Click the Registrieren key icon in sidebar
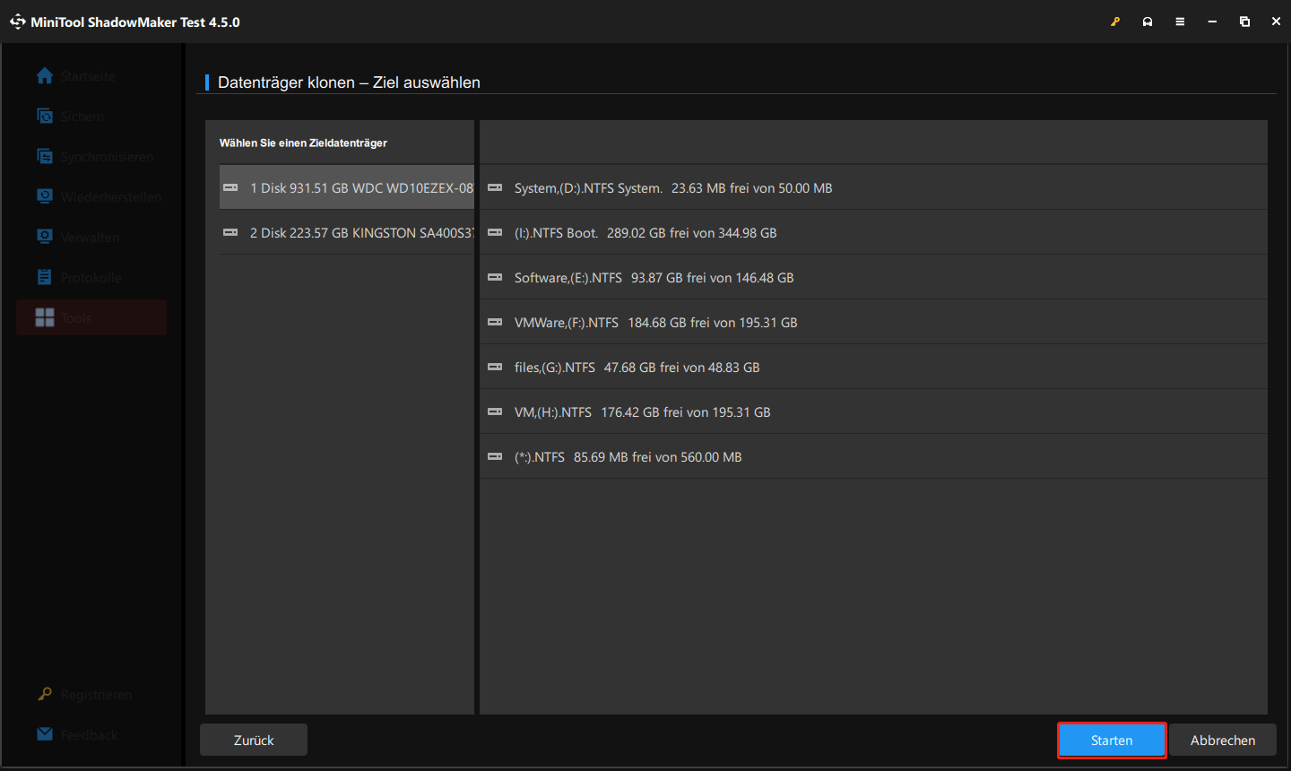 pyautogui.click(x=45, y=694)
